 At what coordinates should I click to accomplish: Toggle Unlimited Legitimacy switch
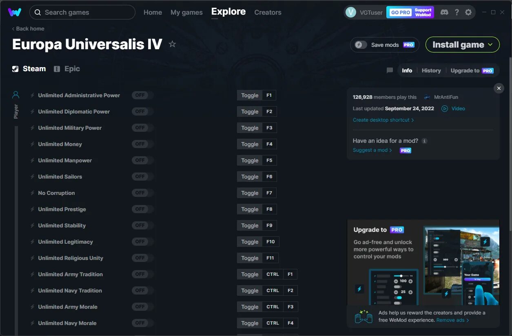[x=142, y=242]
